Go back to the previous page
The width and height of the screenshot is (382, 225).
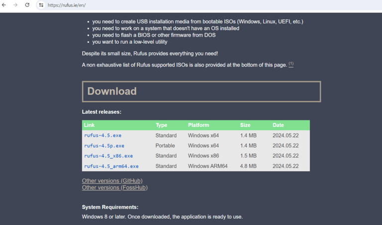[x=4, y=5]
